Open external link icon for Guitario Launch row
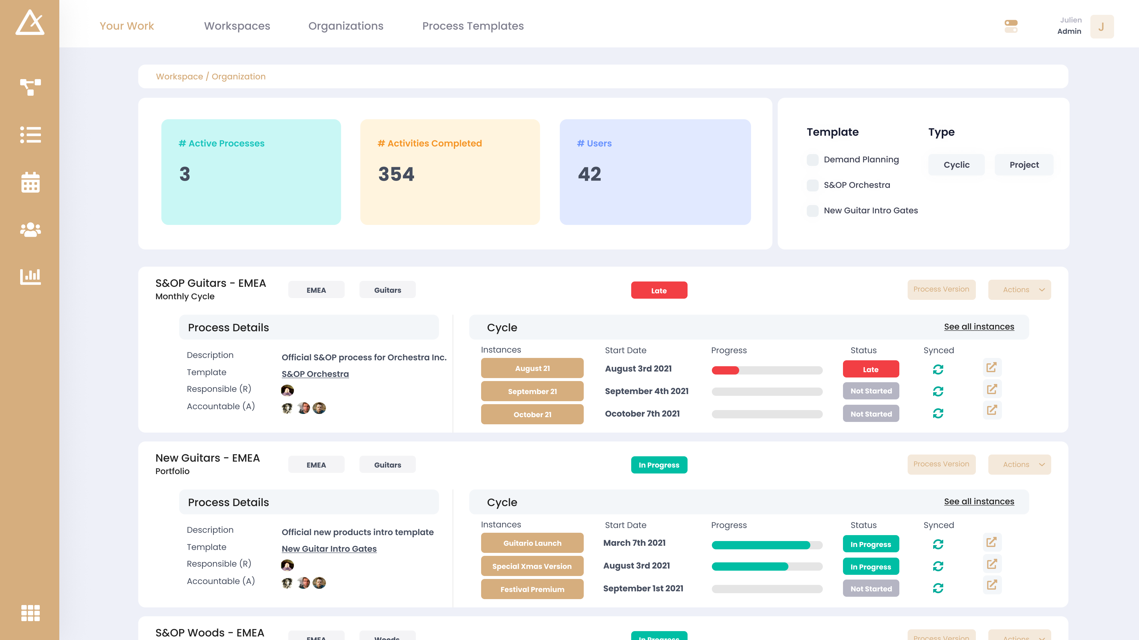1139x640 pixels. (x=992, y=542)
